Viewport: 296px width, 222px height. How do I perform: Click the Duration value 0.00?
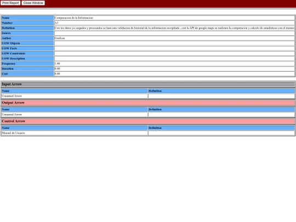[58, 69]
